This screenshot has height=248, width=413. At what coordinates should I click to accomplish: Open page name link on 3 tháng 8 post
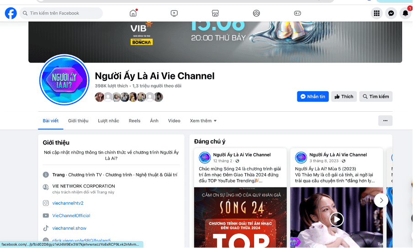coord(338,155)
